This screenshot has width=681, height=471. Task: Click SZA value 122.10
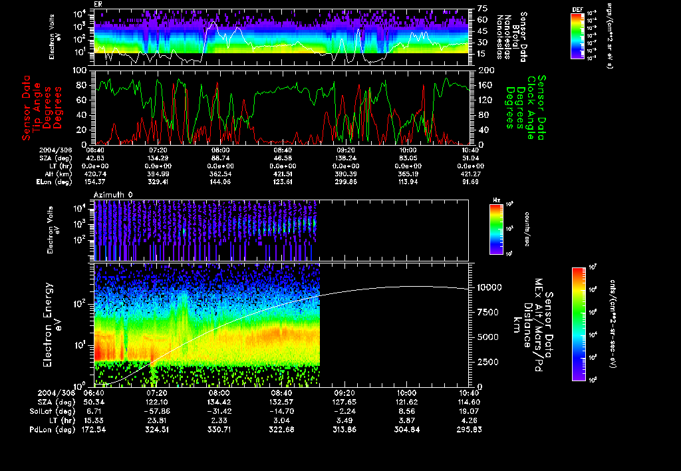156,402
